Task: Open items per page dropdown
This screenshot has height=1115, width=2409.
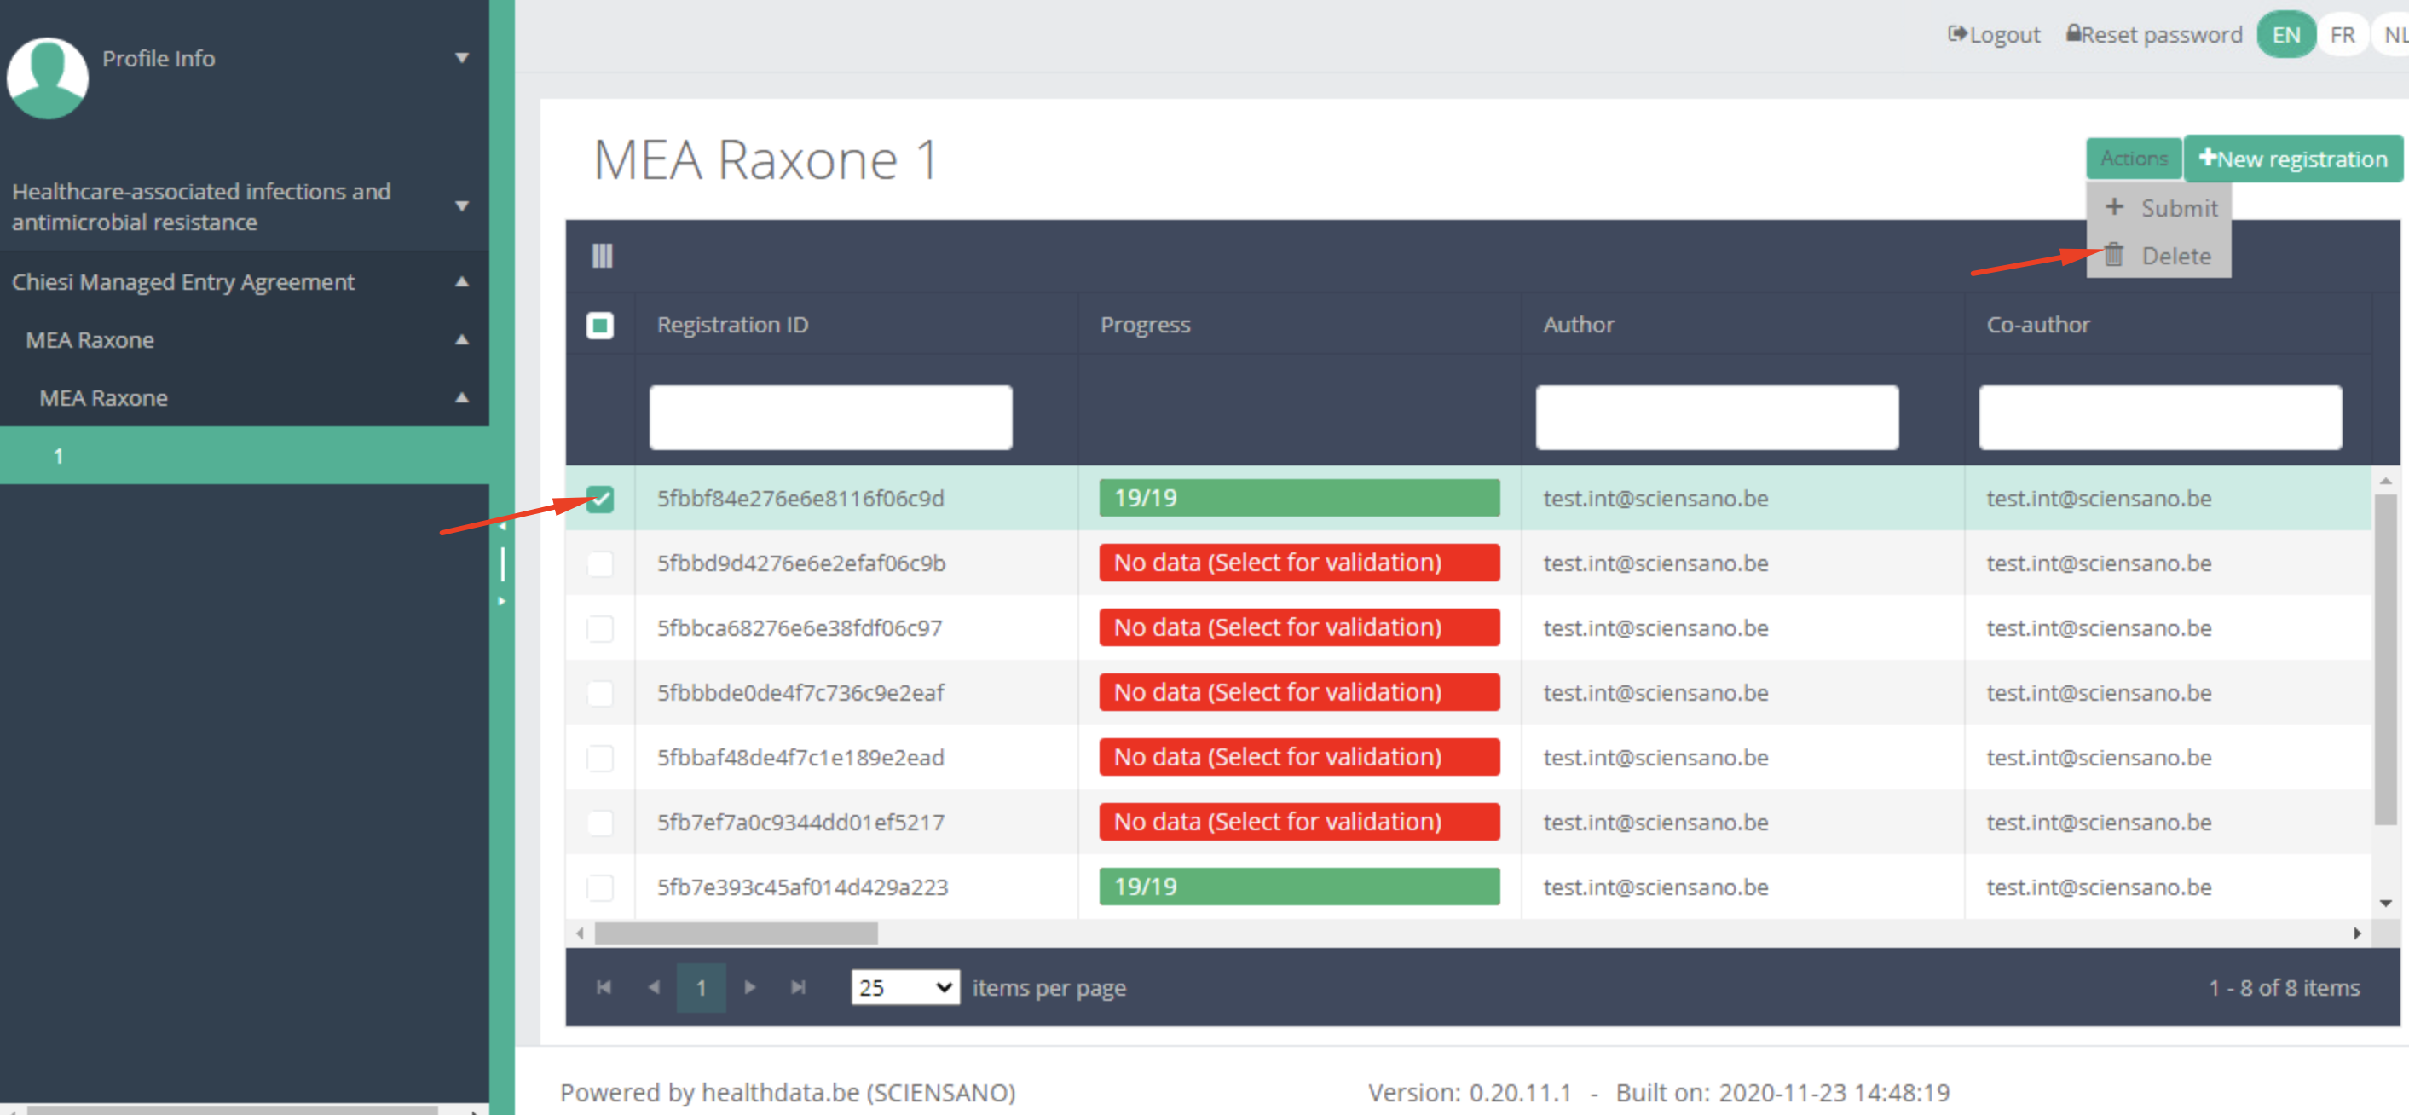Action: click(x=905, y=987)
